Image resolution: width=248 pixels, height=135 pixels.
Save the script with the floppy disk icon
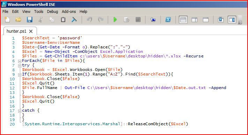30,20
